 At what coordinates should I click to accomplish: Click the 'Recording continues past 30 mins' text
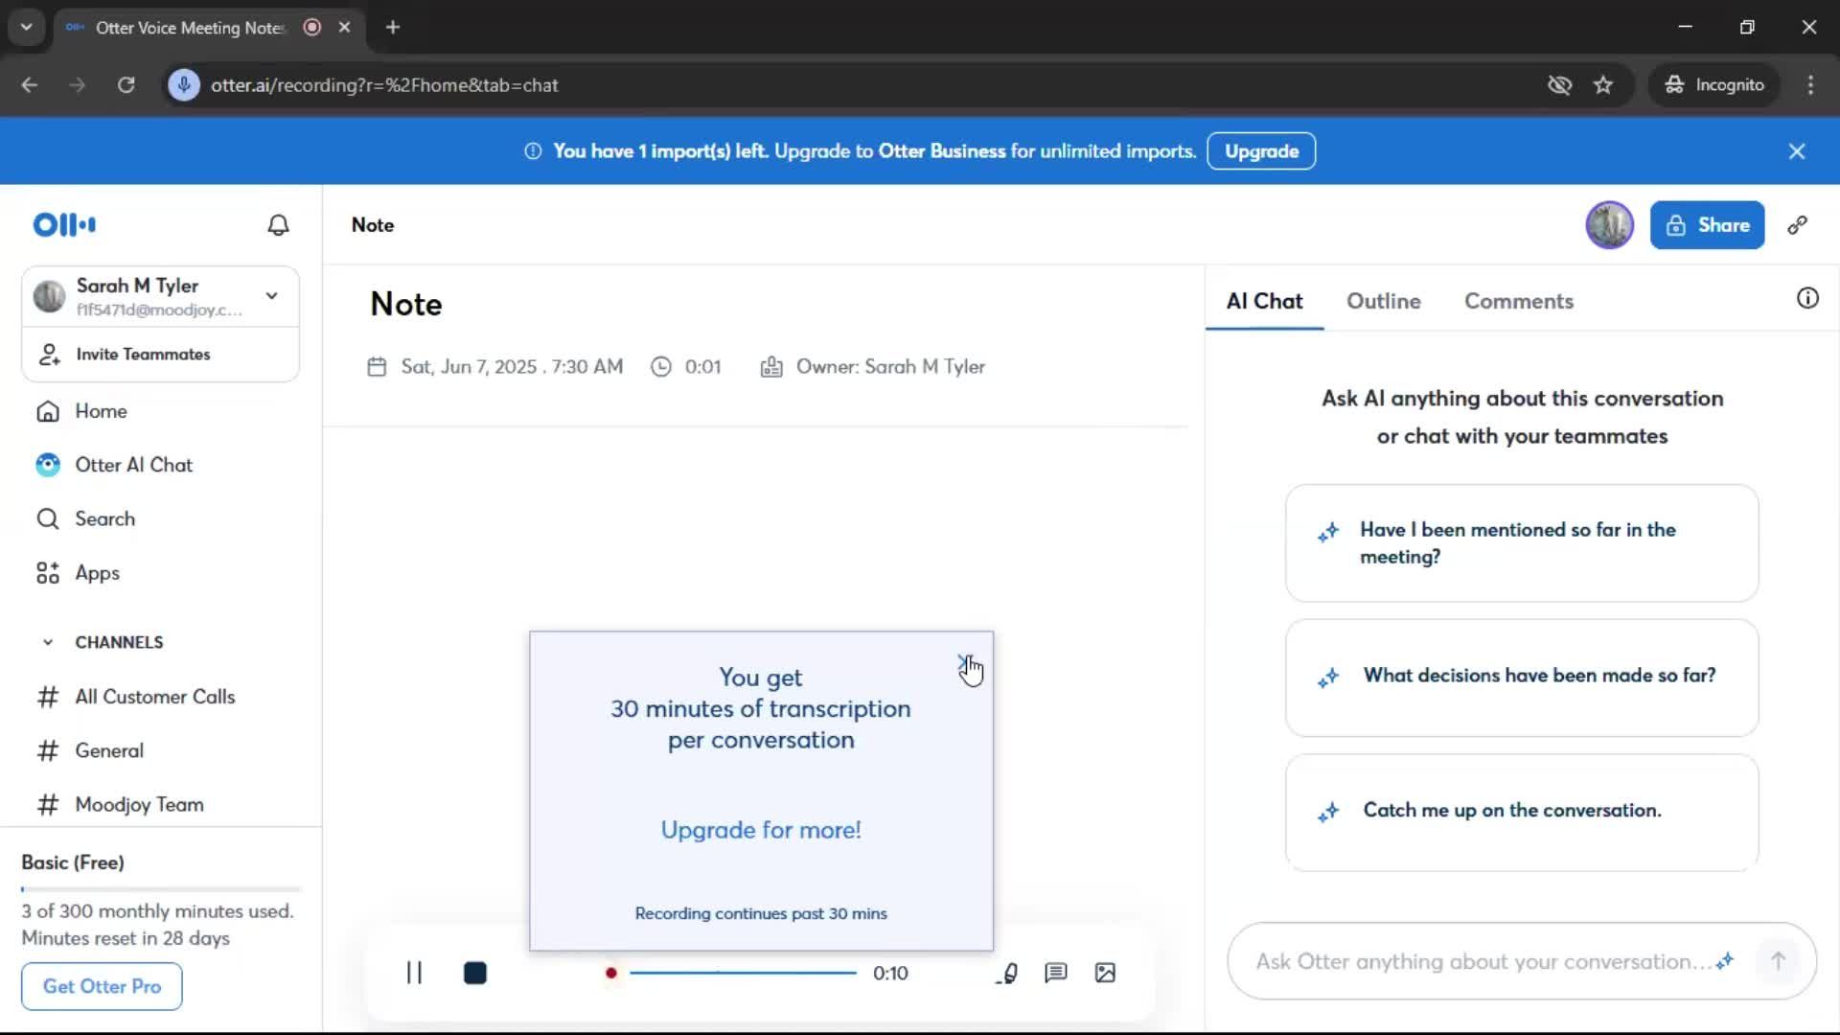pos(761,914)
